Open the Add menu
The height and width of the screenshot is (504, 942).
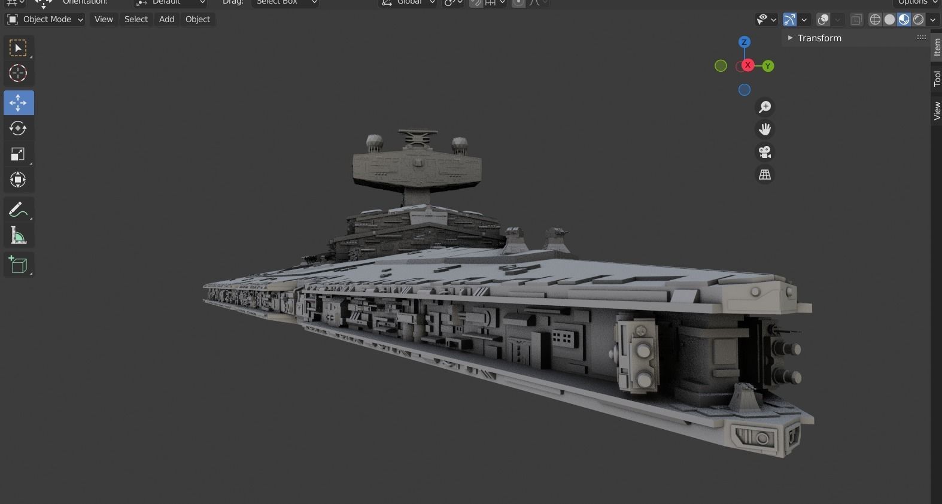[166, 19]
